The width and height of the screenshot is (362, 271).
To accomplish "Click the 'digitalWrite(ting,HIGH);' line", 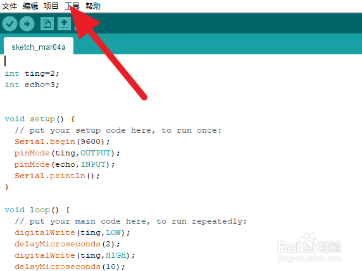I will click(x=75, y=255).
